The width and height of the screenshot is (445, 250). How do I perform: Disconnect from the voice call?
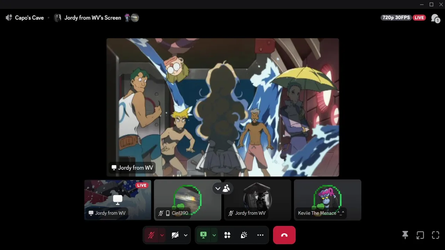[284, 235]
